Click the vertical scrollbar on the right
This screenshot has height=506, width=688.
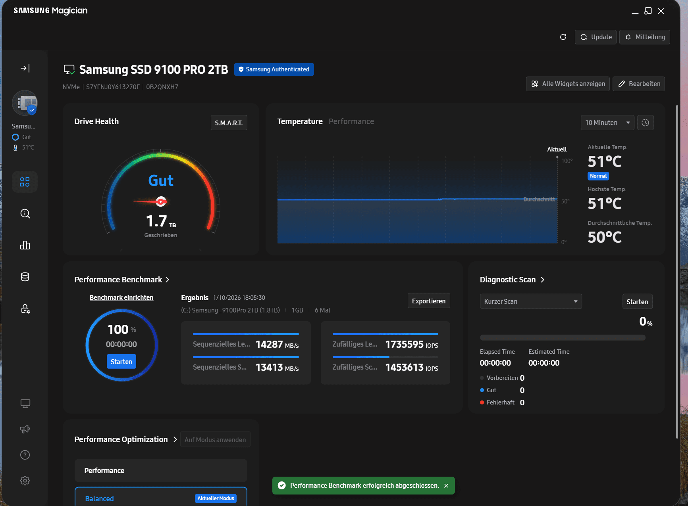[x=677, y=272]
